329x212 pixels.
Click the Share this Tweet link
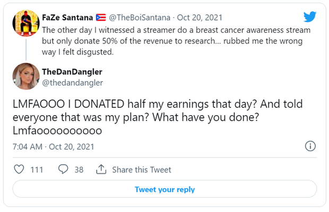(142, 170)
